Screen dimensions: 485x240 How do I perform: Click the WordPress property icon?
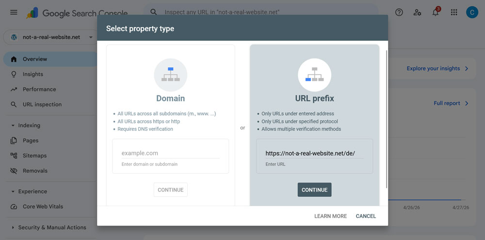14,37
